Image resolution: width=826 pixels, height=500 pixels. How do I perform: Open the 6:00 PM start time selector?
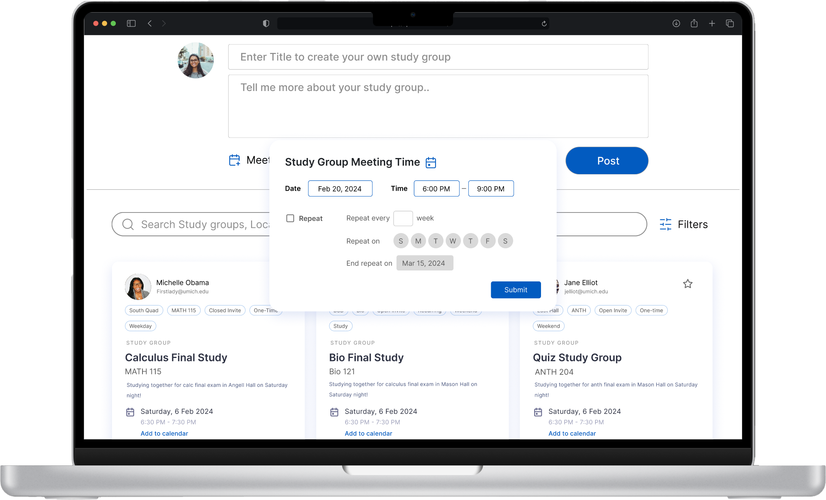coord(436,189)
